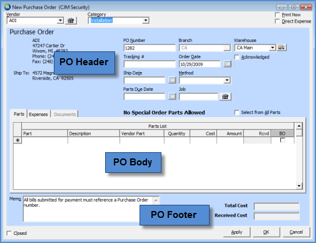Switch to the Parts tab
This screenshot has width=316, height=243.
click(x=19, y=114)
